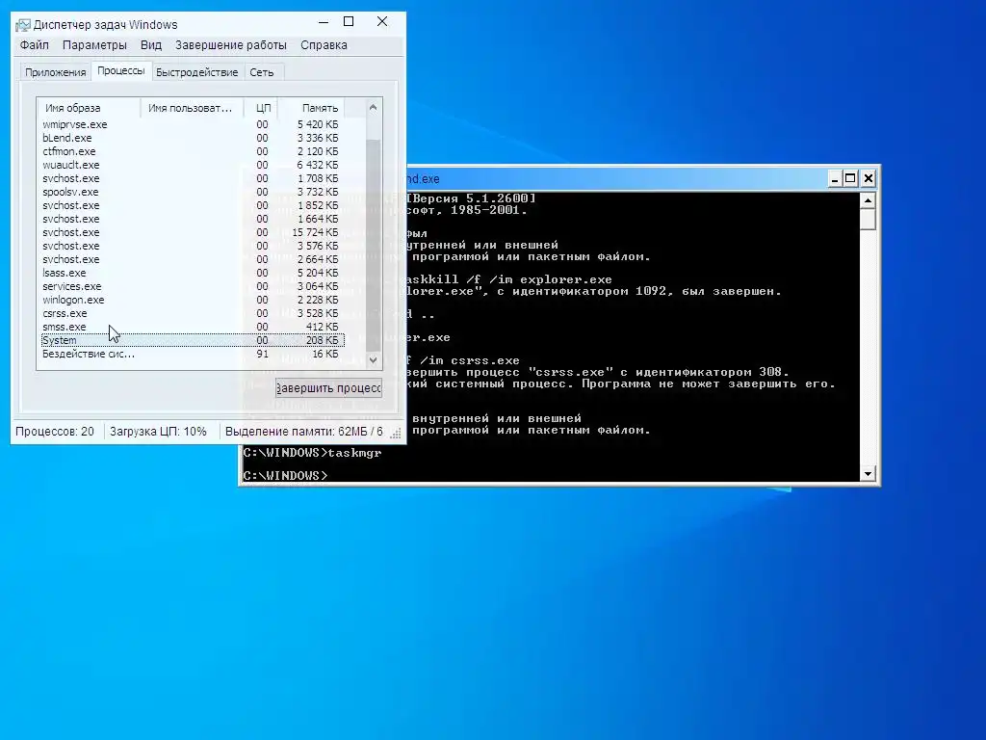The width and height of the screenshot is (986, 740).
Task: Open the Параметры menu
Action: (x=94, y=45)
